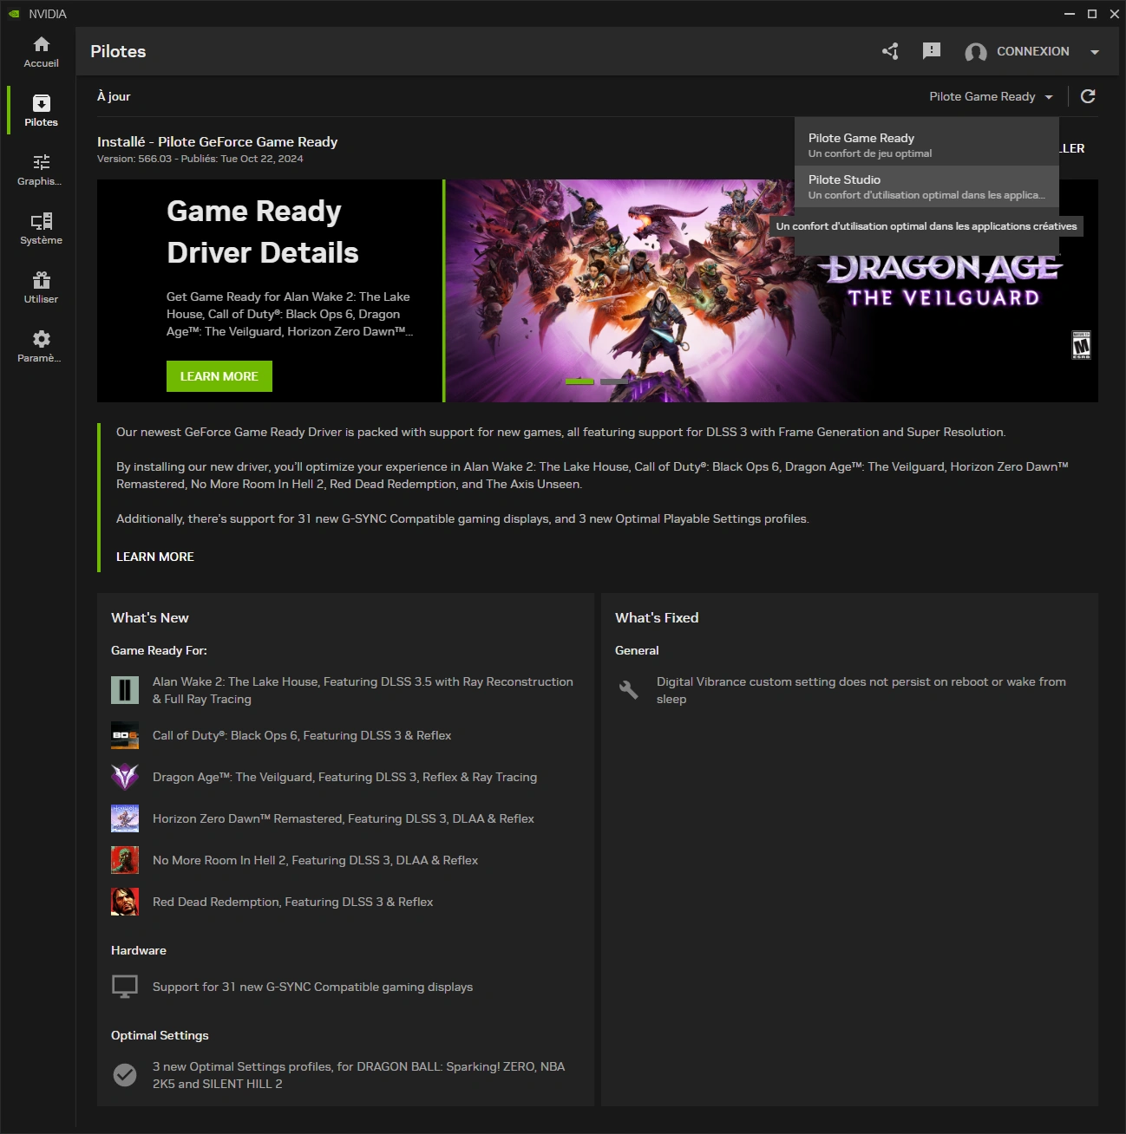Click the 'À jour' status text
The height and width of the screenshot is (1134, 1126).
pos(114,96)
